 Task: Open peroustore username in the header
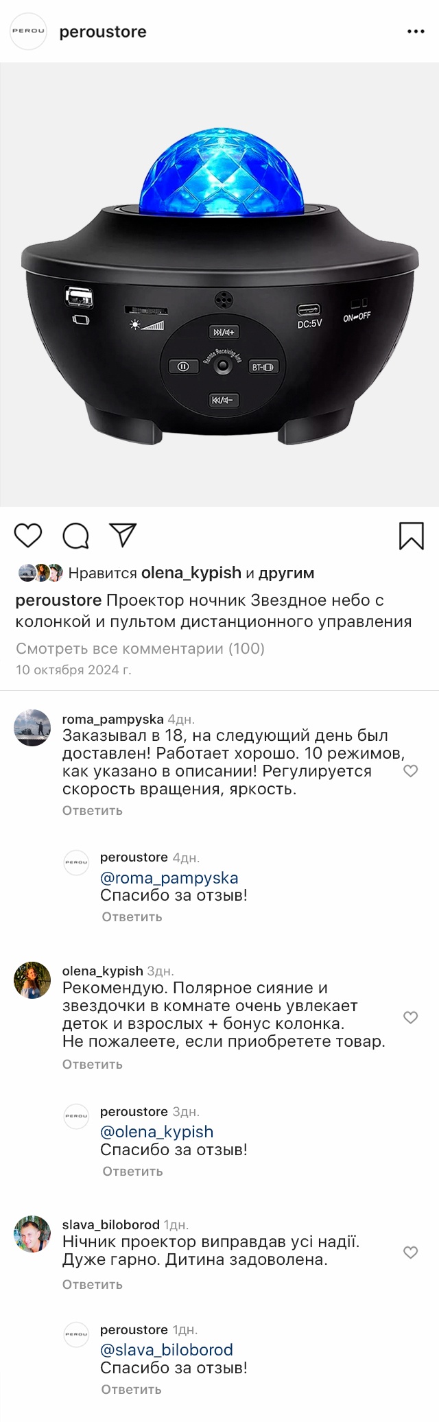(x=103, y=32)
